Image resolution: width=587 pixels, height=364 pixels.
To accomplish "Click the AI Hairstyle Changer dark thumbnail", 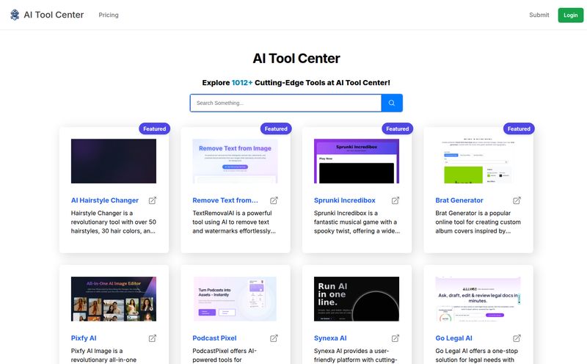I will point(114,161).
